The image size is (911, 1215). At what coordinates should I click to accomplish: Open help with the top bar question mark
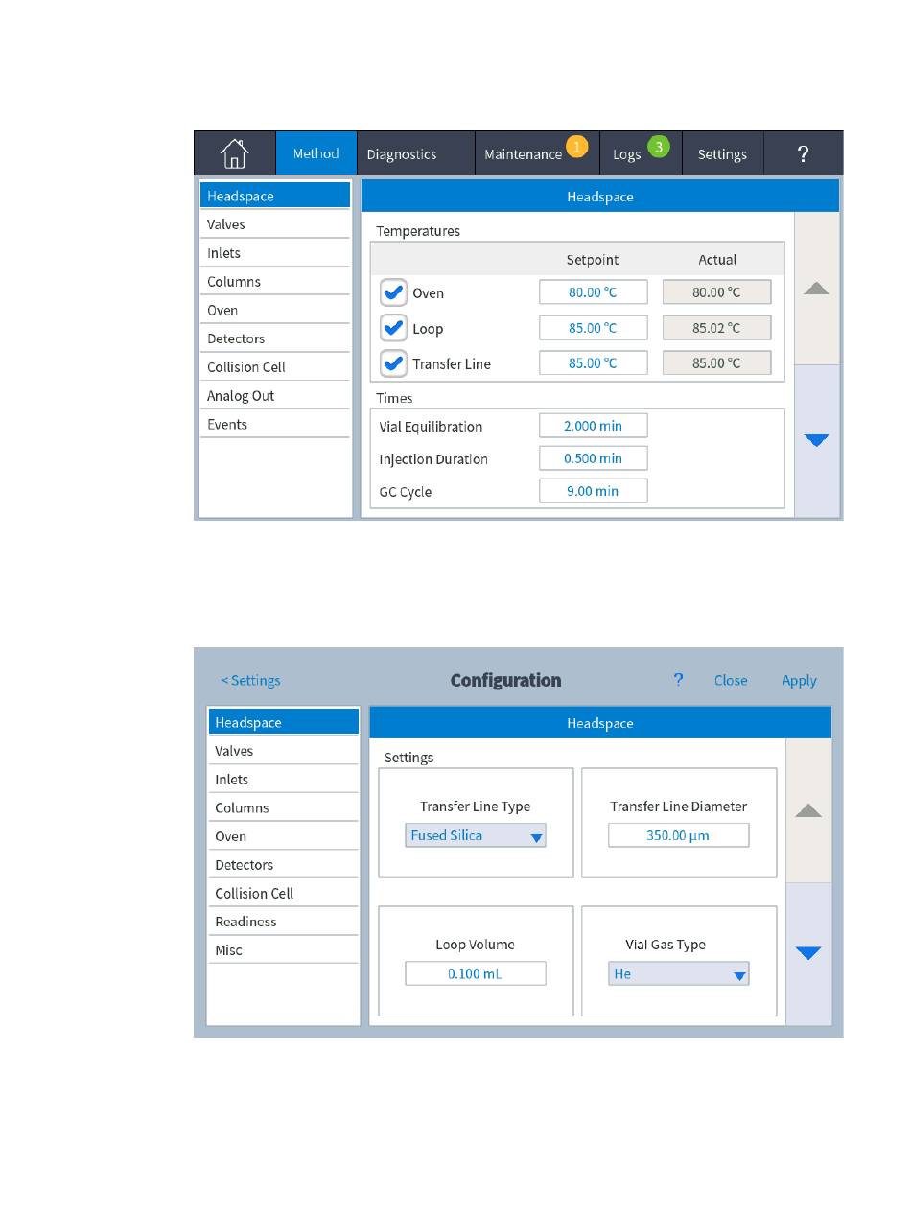pyautogui.click(x=804, y=153)
